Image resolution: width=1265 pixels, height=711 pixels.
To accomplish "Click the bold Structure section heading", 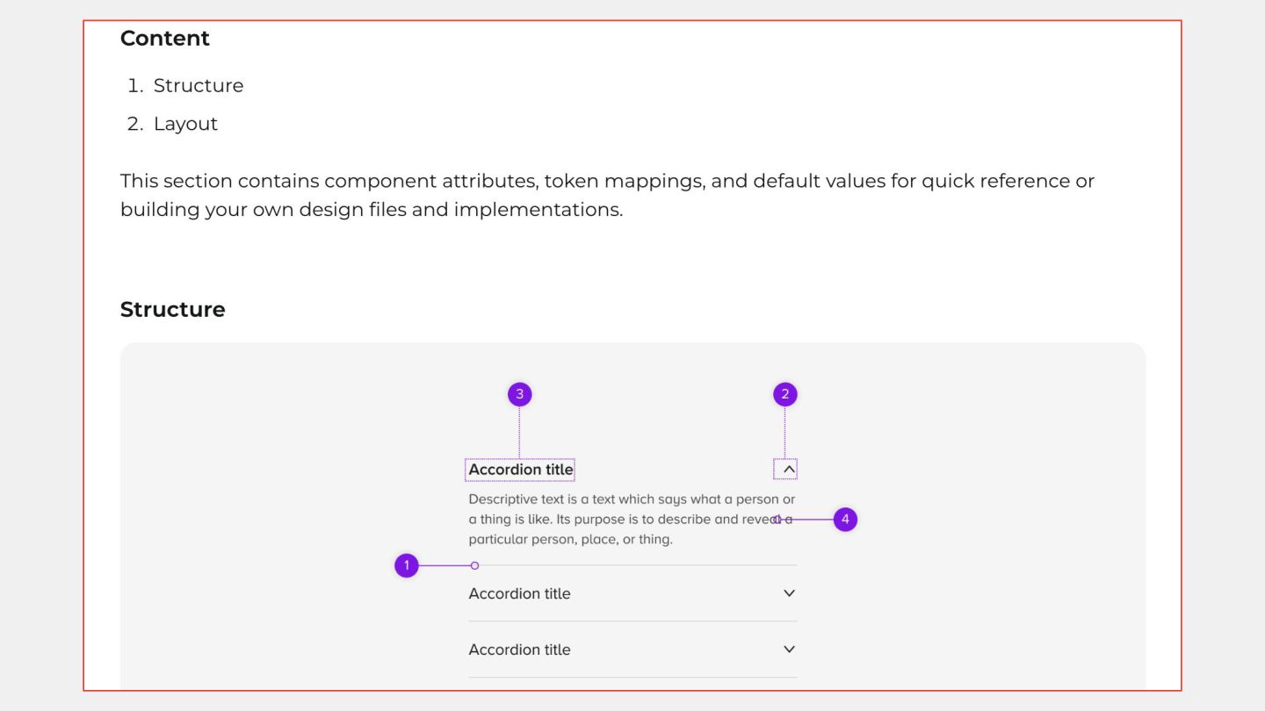I will [x=172, y=310].
